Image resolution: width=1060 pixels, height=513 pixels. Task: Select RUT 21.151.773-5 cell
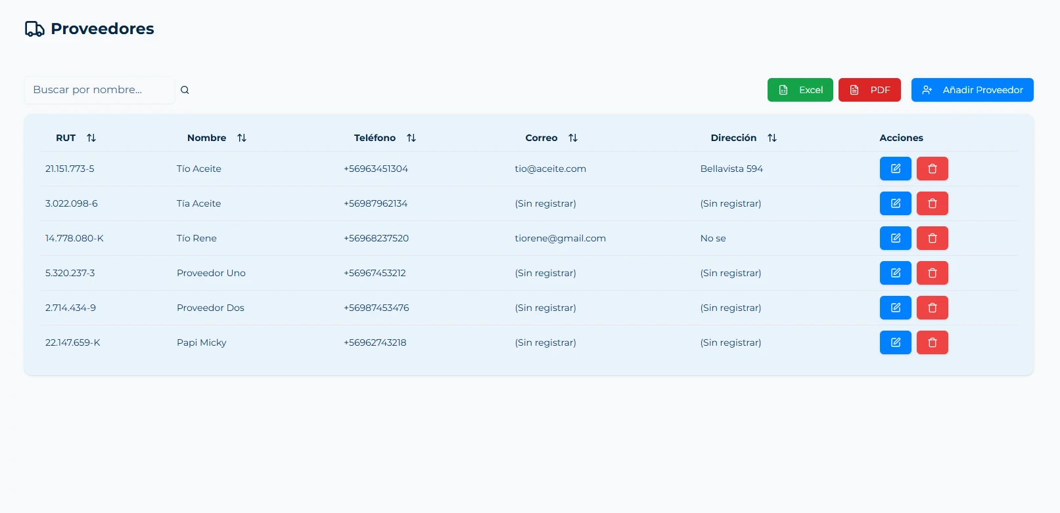(70, 169)
